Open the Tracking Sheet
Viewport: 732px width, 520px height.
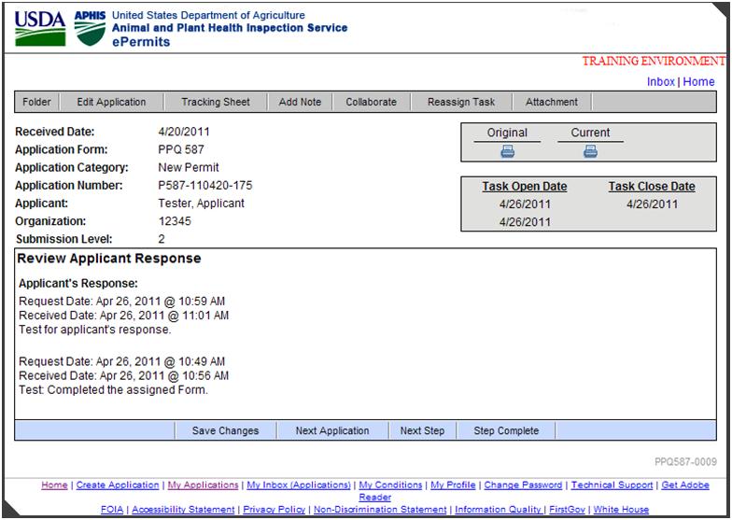point(216,102)
